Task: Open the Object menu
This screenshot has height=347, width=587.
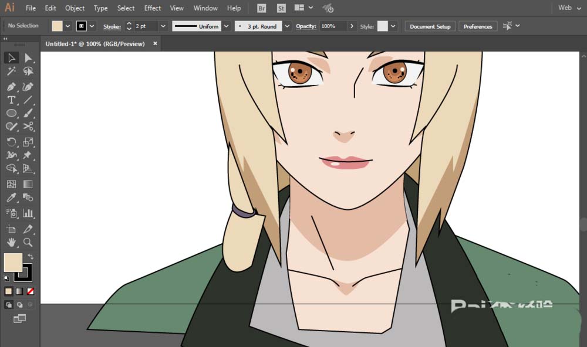Action: tap(75, 8)
